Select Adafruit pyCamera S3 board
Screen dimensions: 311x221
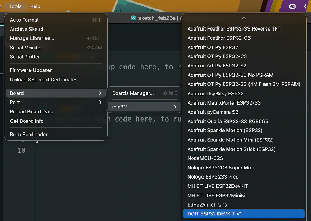pyautogui.click(x=244, y=112)
